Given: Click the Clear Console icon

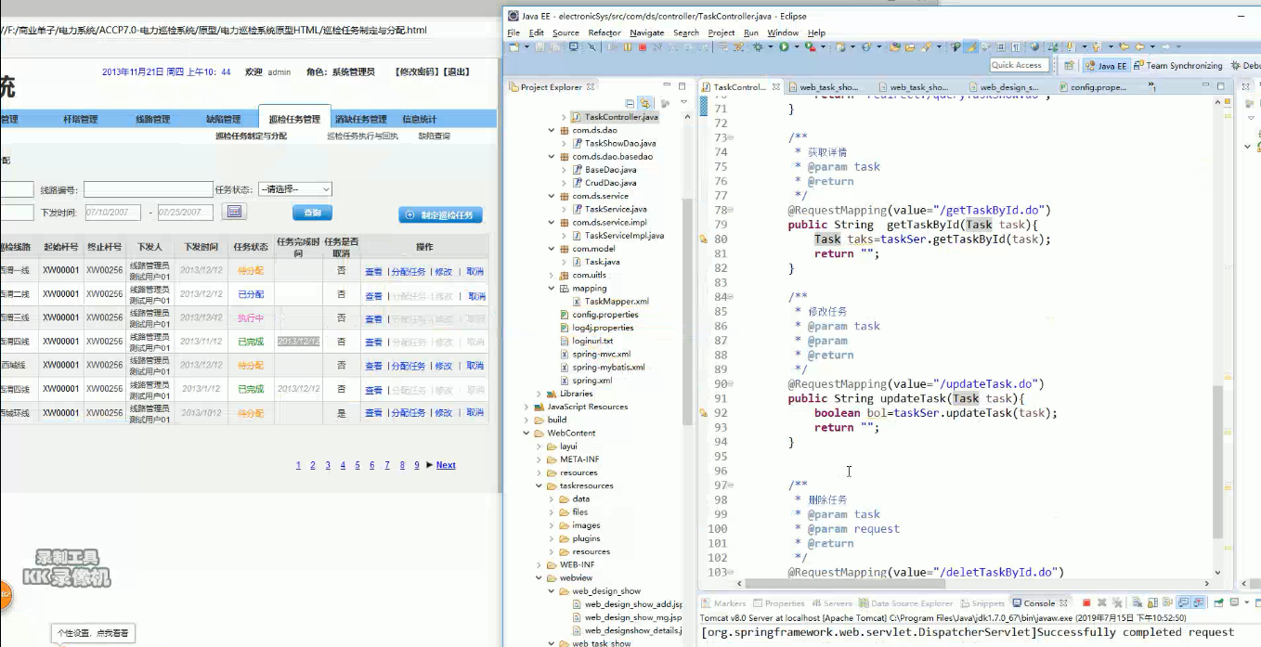Looking at the screenshot, I should [x=1137, y=602].
